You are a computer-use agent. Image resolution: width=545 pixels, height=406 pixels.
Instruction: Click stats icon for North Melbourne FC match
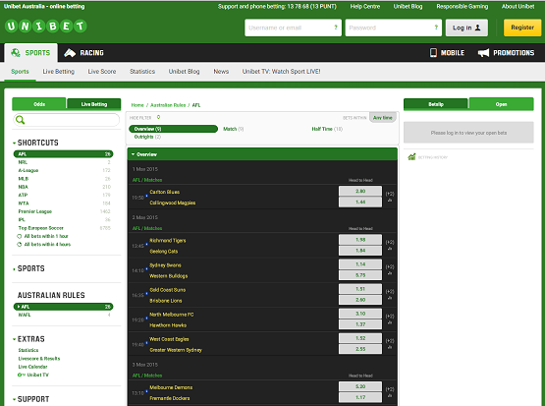click(x=390, y=322)
